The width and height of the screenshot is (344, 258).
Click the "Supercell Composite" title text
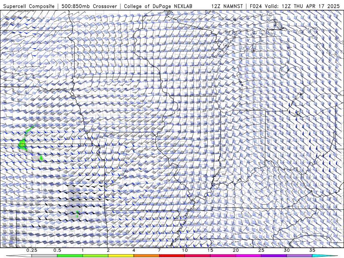pos(29,6)
